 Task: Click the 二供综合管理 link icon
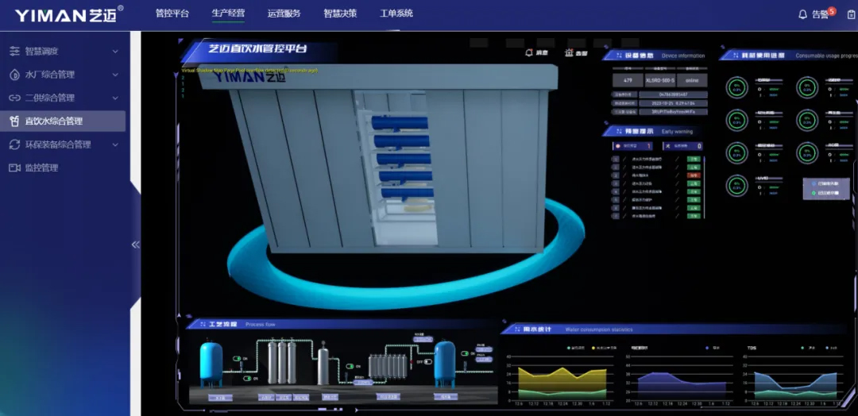point(14,98)
